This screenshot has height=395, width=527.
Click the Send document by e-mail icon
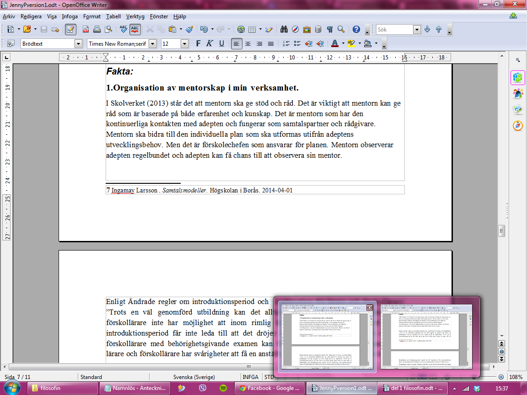[55, 30]
